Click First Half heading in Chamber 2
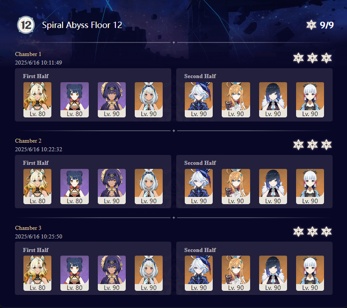347x308 pixels. point(36,163)
